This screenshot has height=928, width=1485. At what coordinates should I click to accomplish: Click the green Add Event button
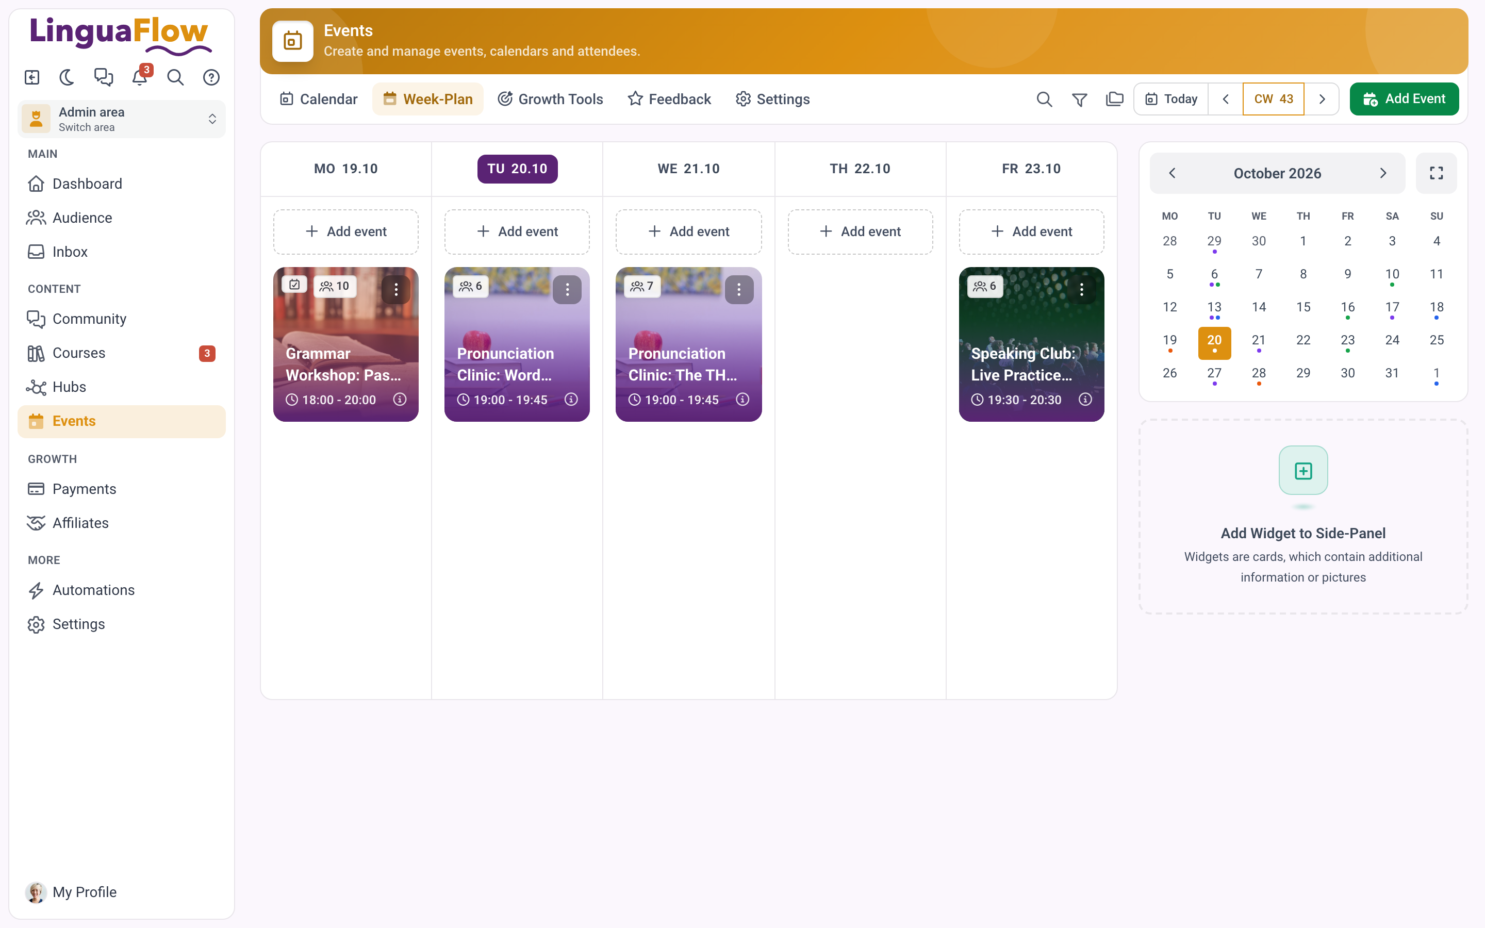click(x=1404, y=99)
